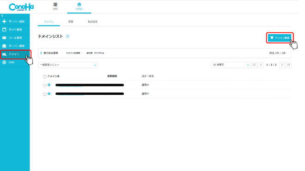Click the 1 - 2 / 2 page indicator
Screen dimensions: 305x171
tap(271, 65)
